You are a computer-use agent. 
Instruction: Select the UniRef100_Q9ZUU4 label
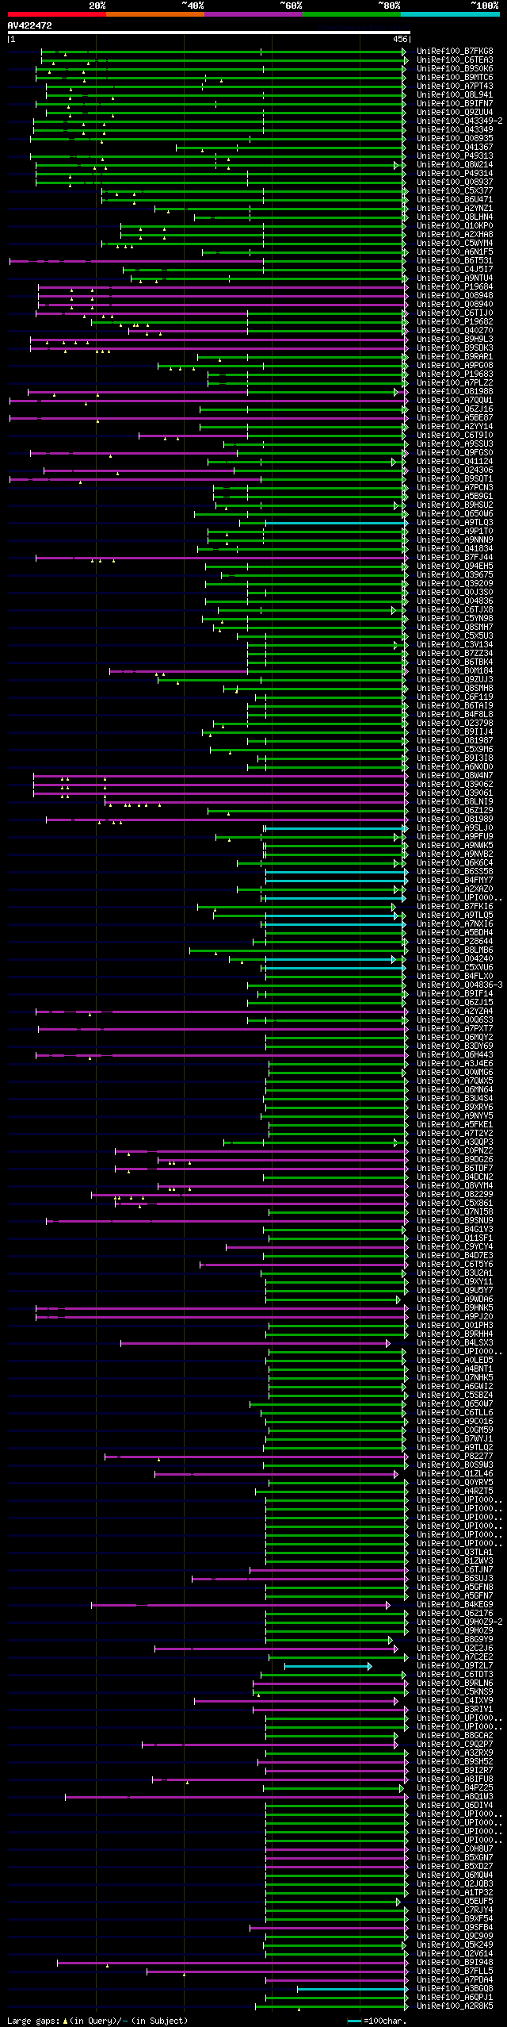coord(455,113)
